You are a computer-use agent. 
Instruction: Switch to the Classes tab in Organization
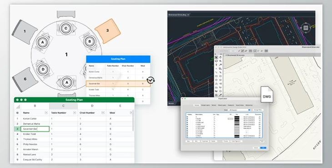click(197, 105)
